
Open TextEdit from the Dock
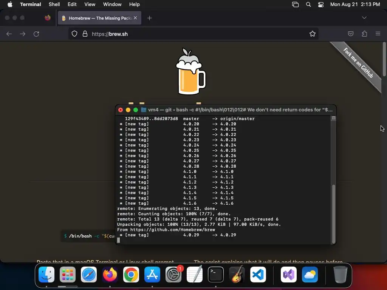tap(195, 275)
